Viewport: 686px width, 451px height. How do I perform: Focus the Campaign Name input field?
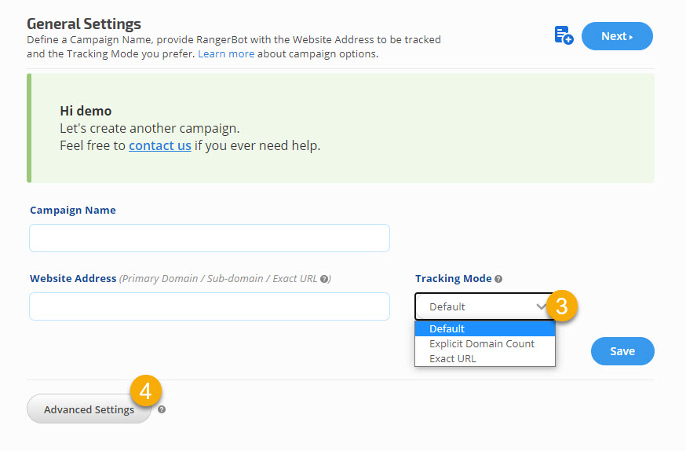tap(209, 238)
